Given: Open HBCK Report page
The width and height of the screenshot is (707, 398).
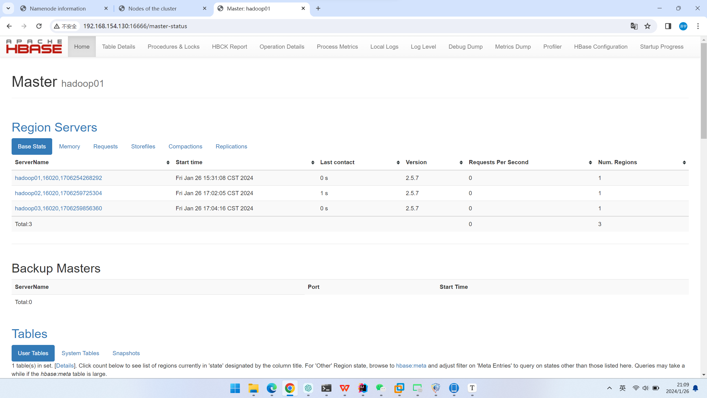Looking at the screenshot, I should (229, 47).
